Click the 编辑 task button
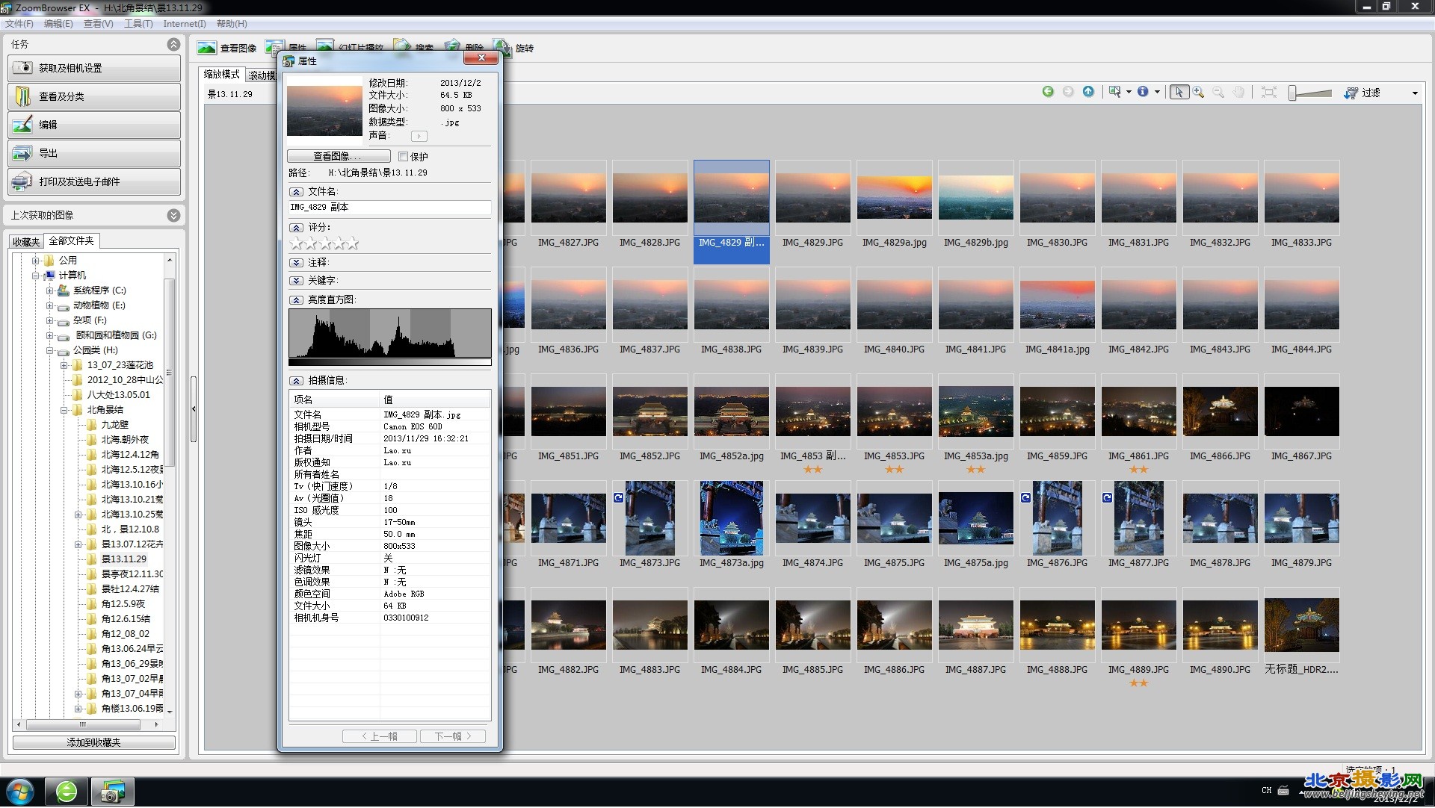The image size is (1435, 808). click(x=94, y=125)
